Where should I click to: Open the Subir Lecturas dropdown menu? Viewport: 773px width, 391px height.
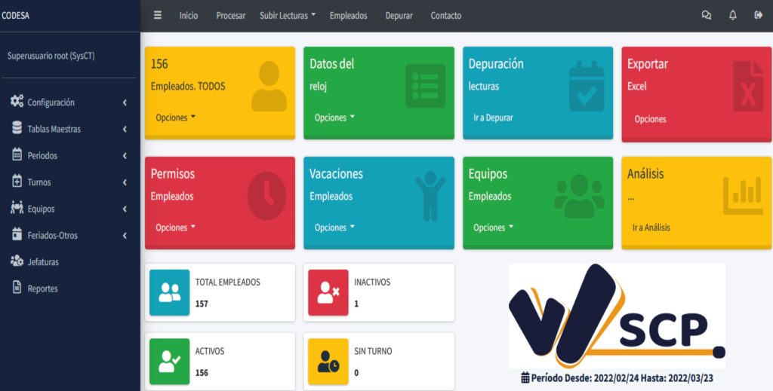pos(288,16)
